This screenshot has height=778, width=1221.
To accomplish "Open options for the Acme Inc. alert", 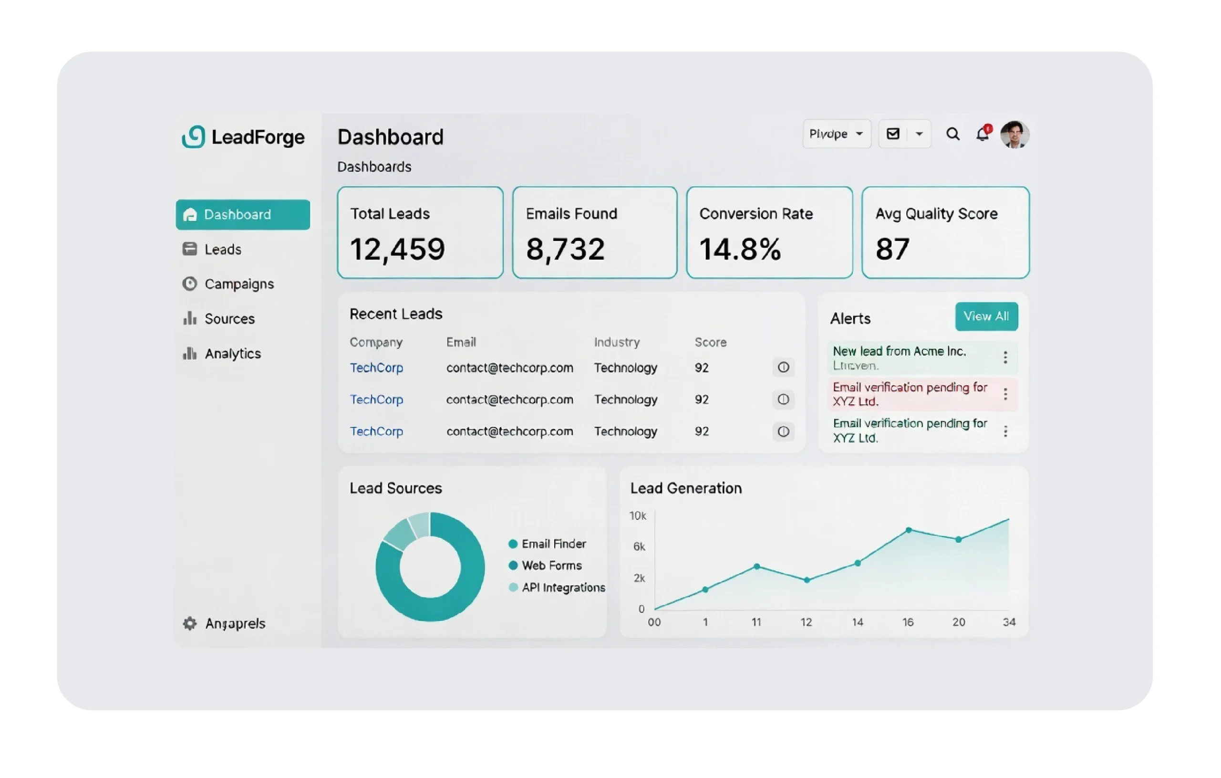I will [x=1005, y=358].
